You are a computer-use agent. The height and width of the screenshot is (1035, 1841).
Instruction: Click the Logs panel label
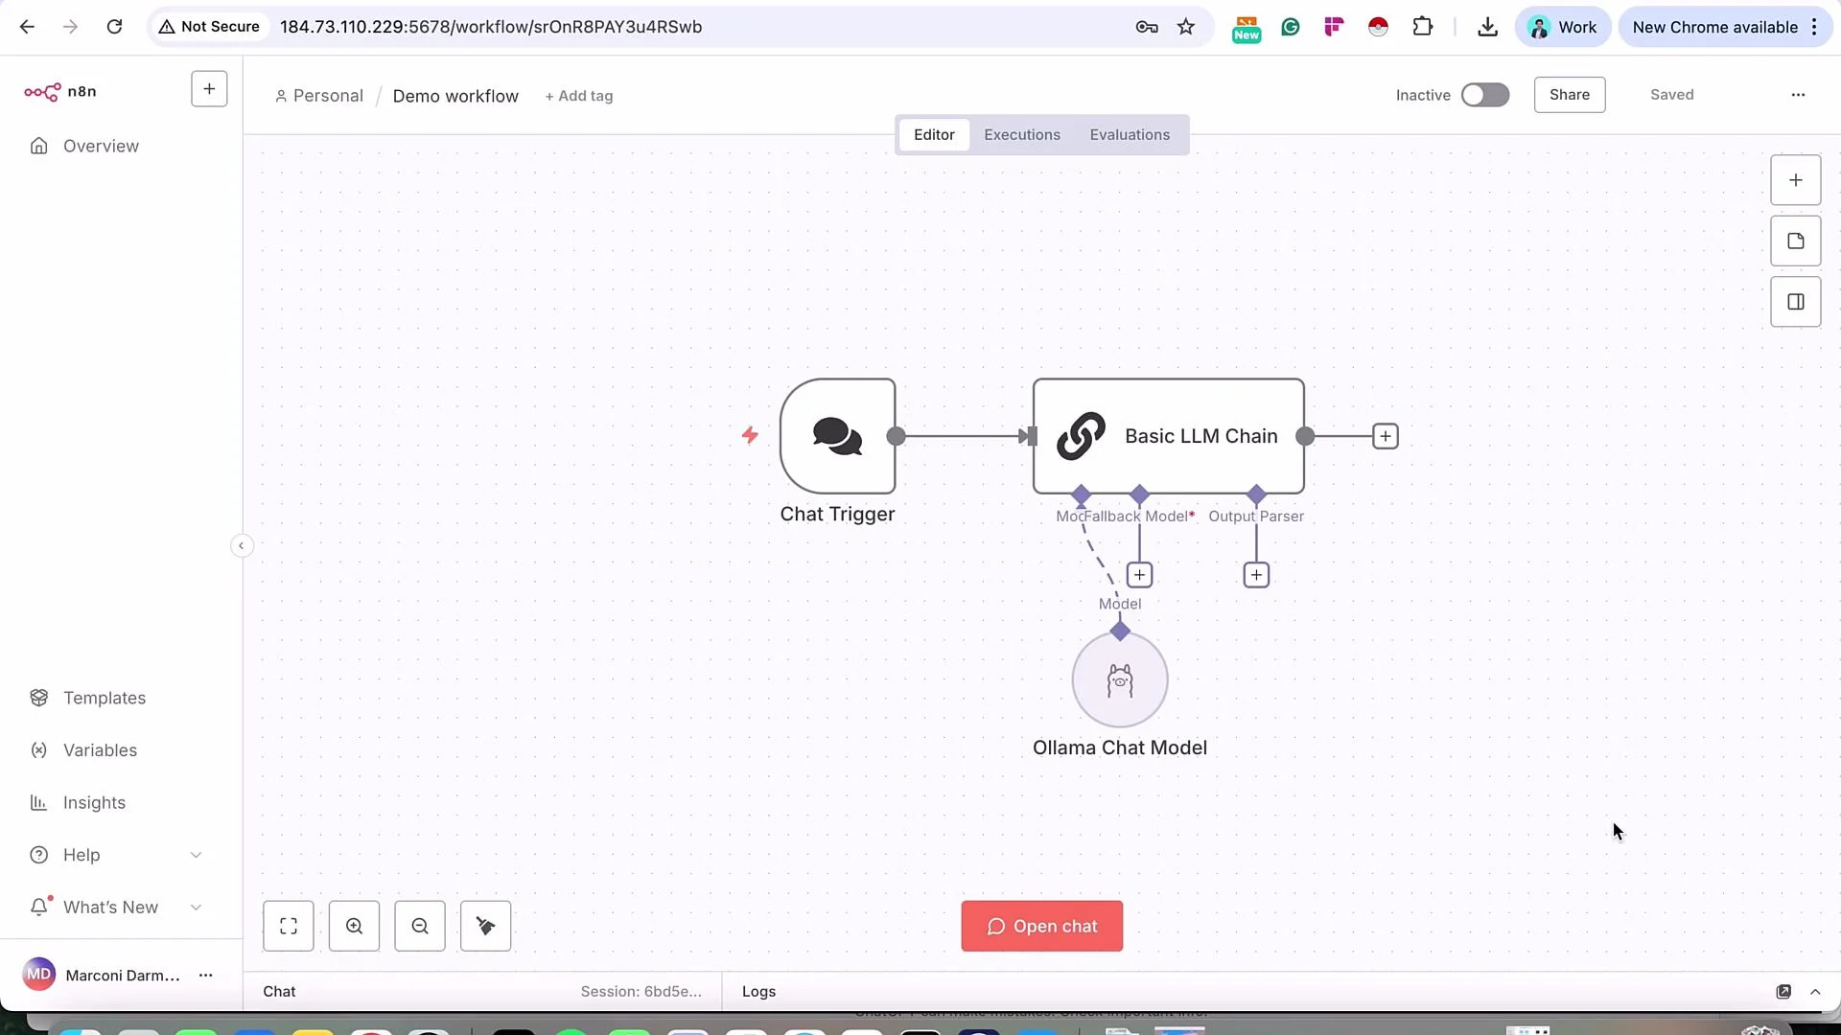758,992
